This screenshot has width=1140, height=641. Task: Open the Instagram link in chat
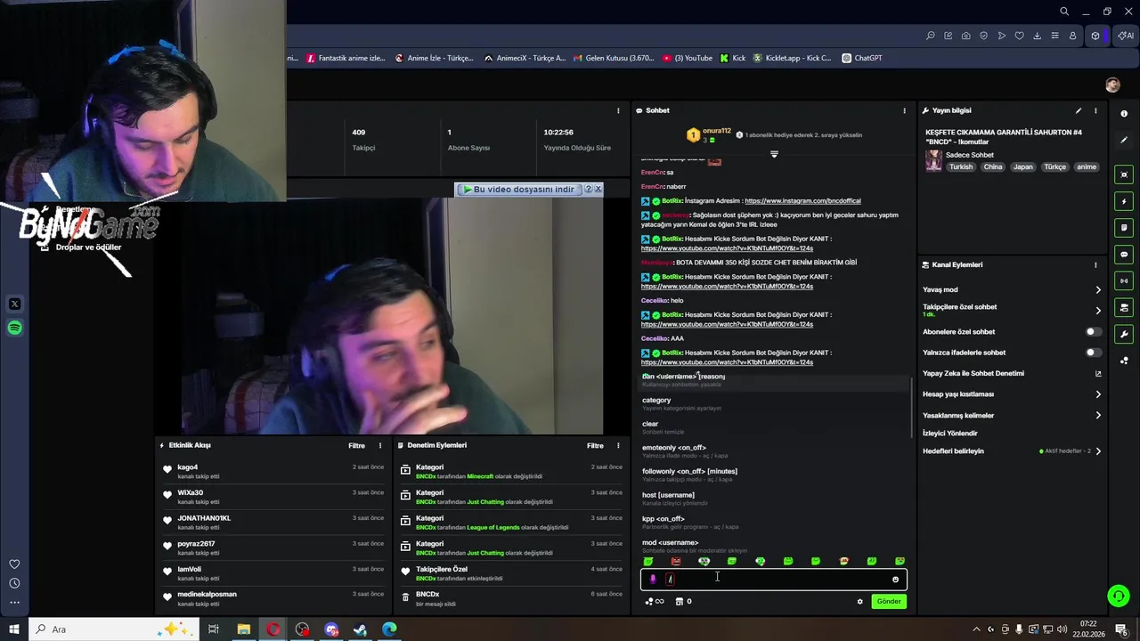(802, 201)
